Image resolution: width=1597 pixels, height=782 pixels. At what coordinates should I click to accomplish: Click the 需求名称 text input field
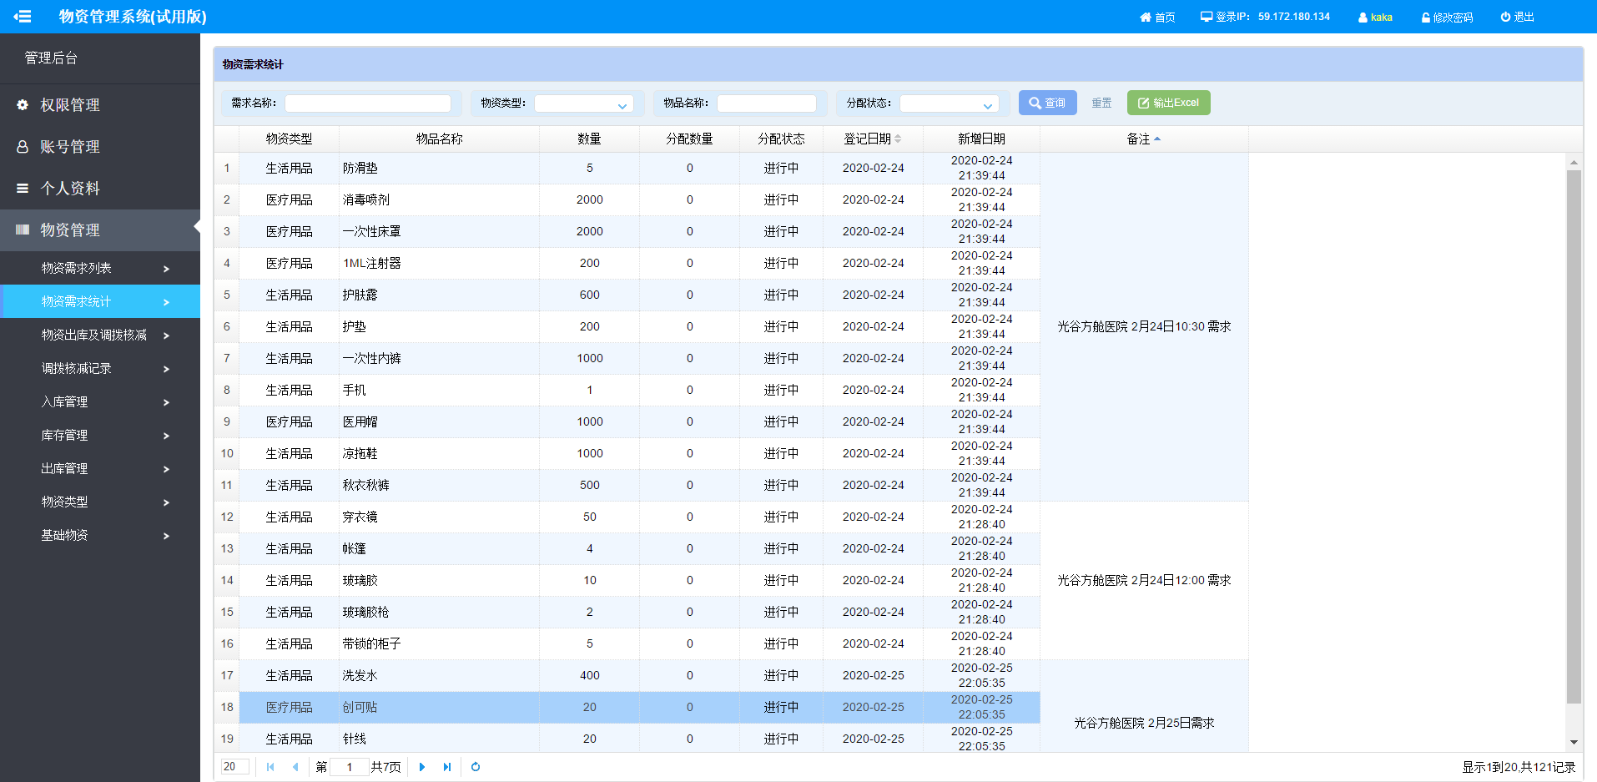pyautogui.click(x=368, y=103)
